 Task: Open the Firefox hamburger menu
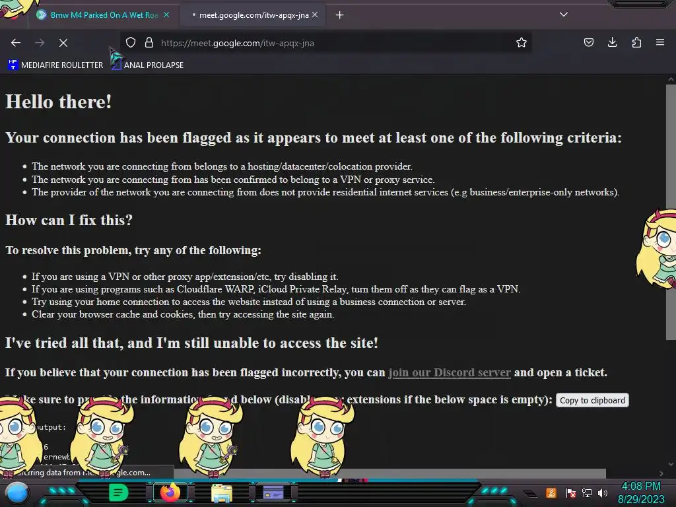pyautogui.click(x=660, y=43)
